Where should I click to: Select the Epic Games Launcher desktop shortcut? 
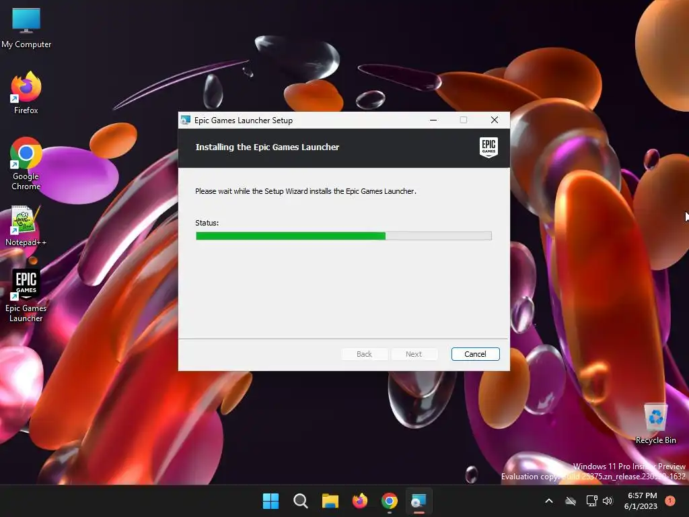point(26,296)
